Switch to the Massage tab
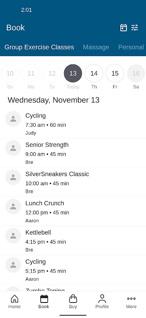The image size is (146, 318). (96, 47)
